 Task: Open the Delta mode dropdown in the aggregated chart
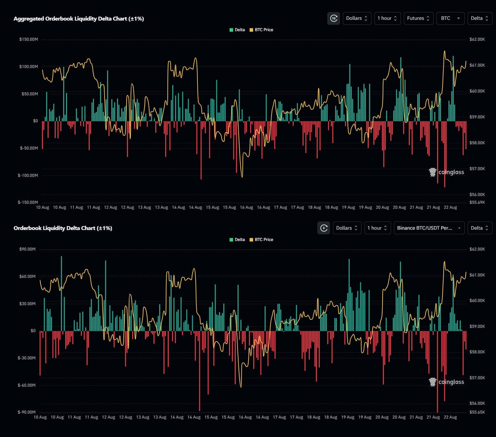(x=480, y=18)
